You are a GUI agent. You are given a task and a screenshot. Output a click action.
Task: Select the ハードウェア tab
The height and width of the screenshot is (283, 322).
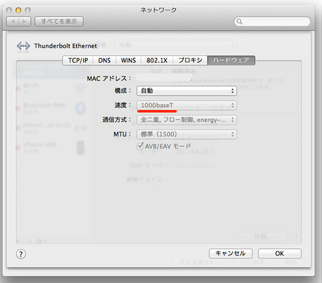point(231,61)
